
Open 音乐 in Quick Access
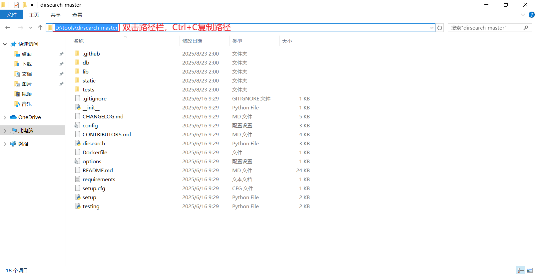point(27,104)
